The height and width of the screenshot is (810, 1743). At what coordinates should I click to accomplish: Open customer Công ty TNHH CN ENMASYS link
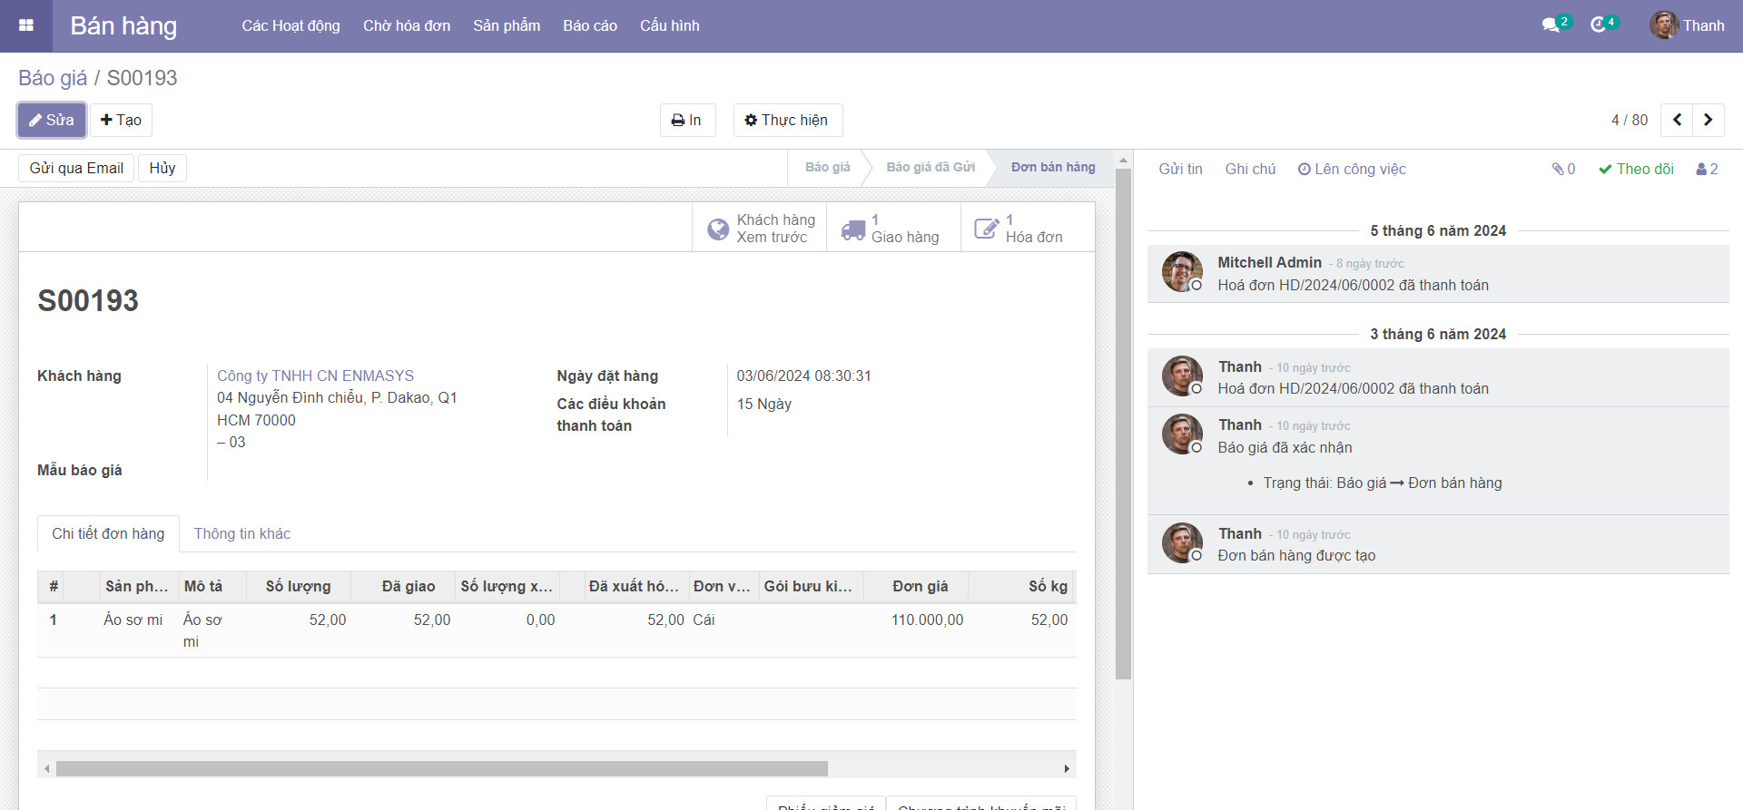tap(315, 376)
